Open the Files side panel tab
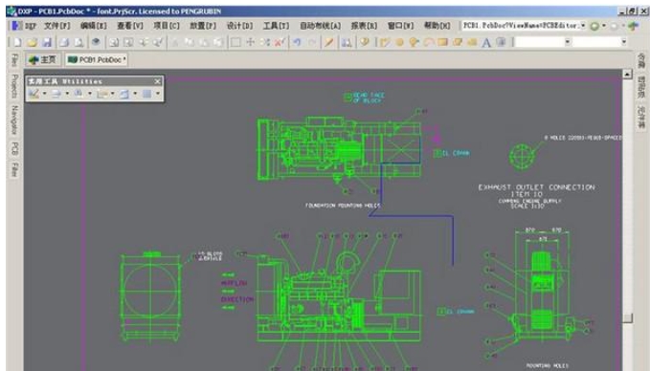This screenshot has height=371, width=650. coord(14,60)
